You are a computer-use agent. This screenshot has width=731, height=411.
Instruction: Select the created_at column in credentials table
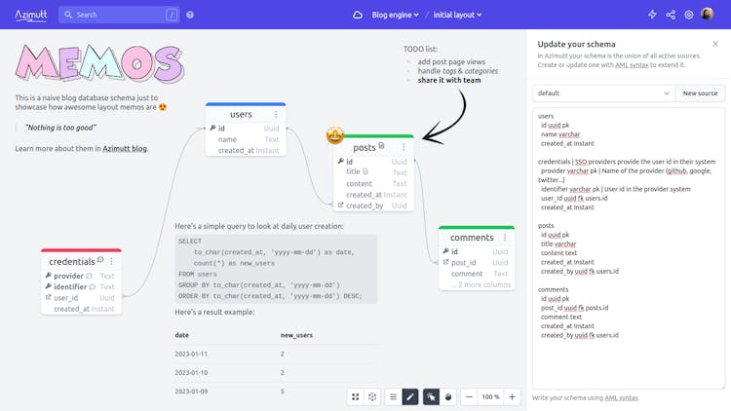(81, 309)
